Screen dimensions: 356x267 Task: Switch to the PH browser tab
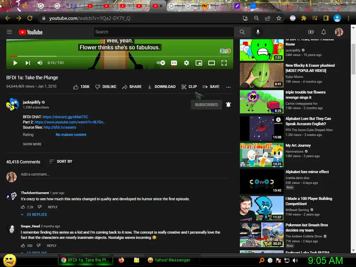point(204,6)
